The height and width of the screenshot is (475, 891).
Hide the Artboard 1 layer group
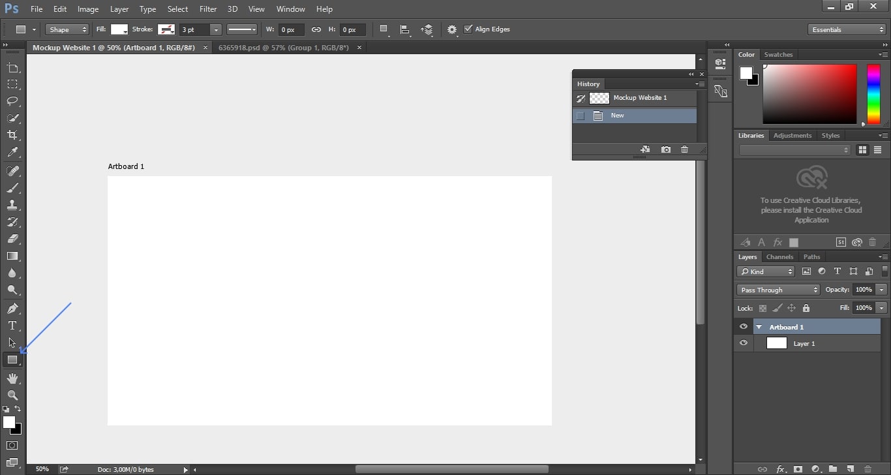pos(744,327)
